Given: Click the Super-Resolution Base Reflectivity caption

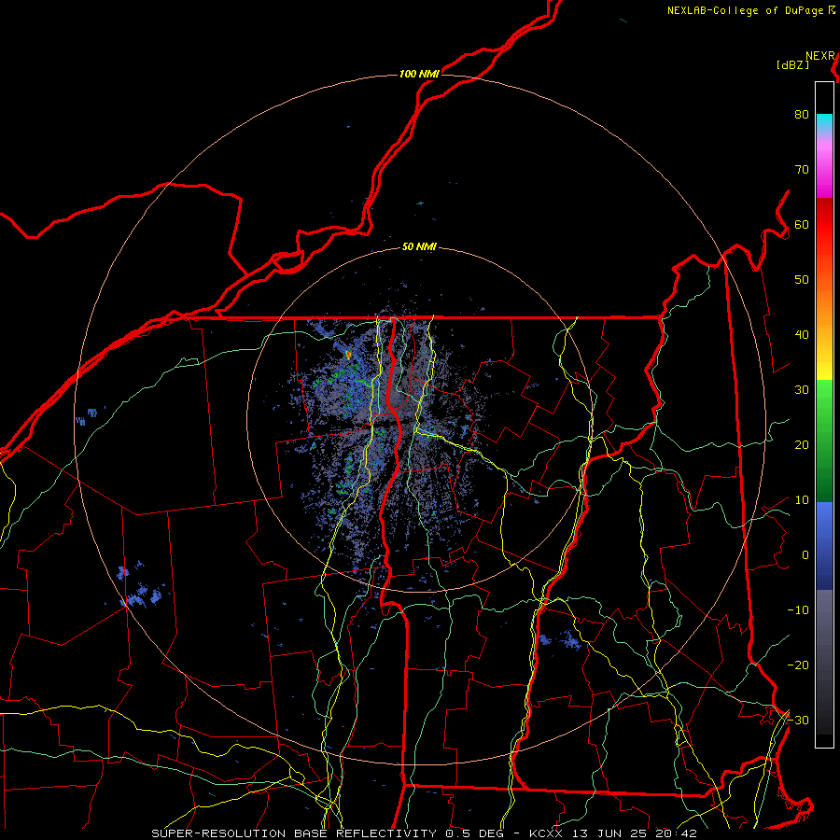Looking at the screenshot, I should (x=294, y=833).
